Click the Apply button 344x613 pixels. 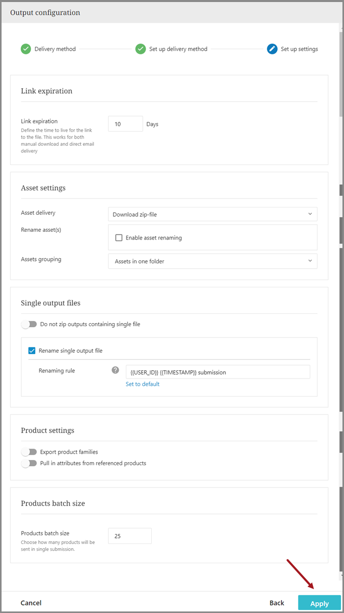[319, 603]
